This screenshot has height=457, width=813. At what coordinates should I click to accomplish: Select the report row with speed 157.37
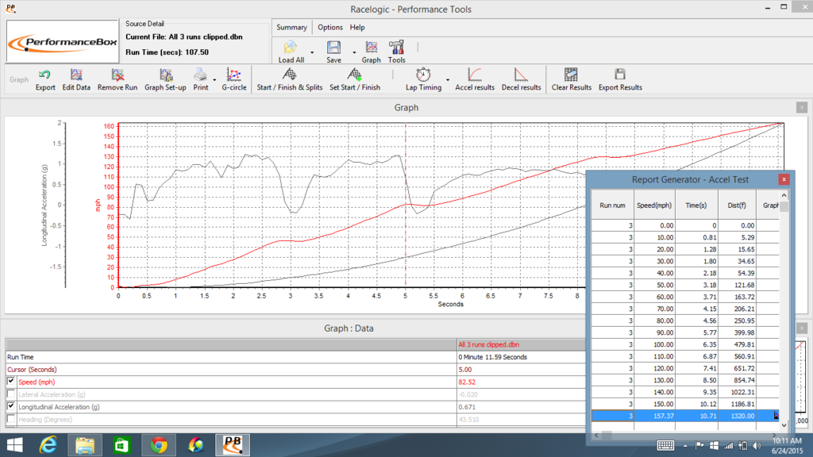click(685, 416)
